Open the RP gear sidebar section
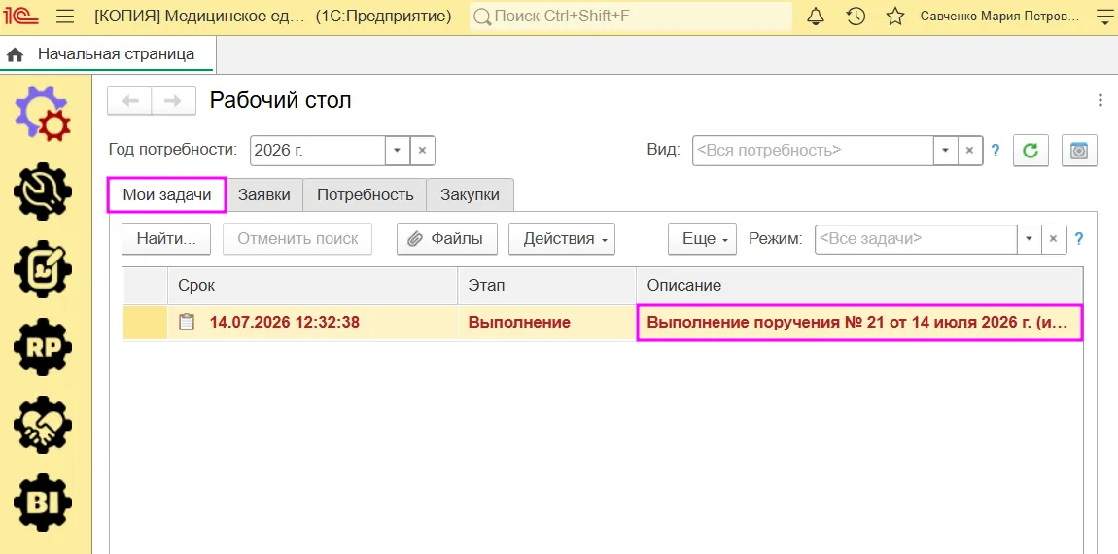Image resolution: width=1118 pixels, height=554 pixels. (x=43, y=347)
